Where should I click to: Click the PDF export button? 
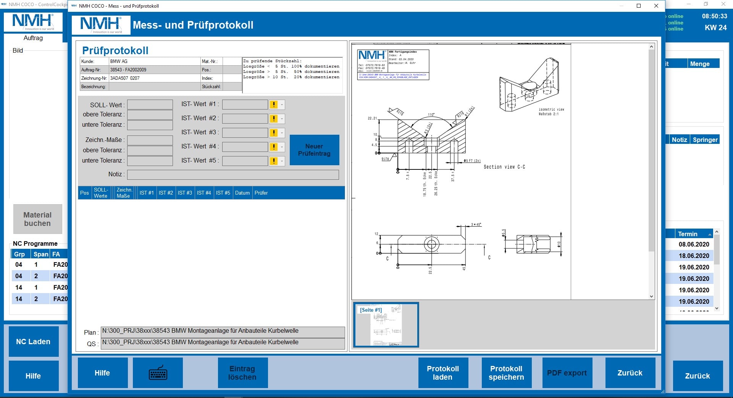point(567,373)
